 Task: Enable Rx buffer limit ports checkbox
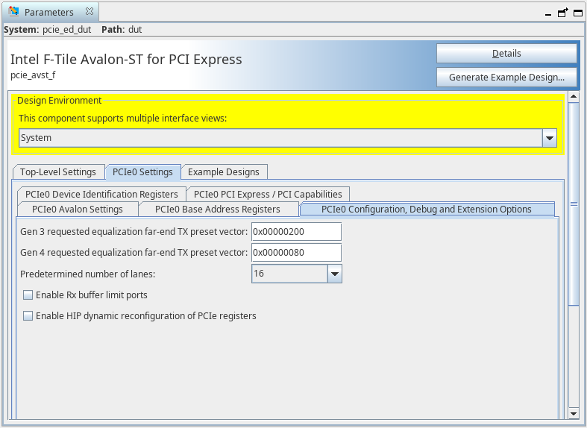(28, 295)
